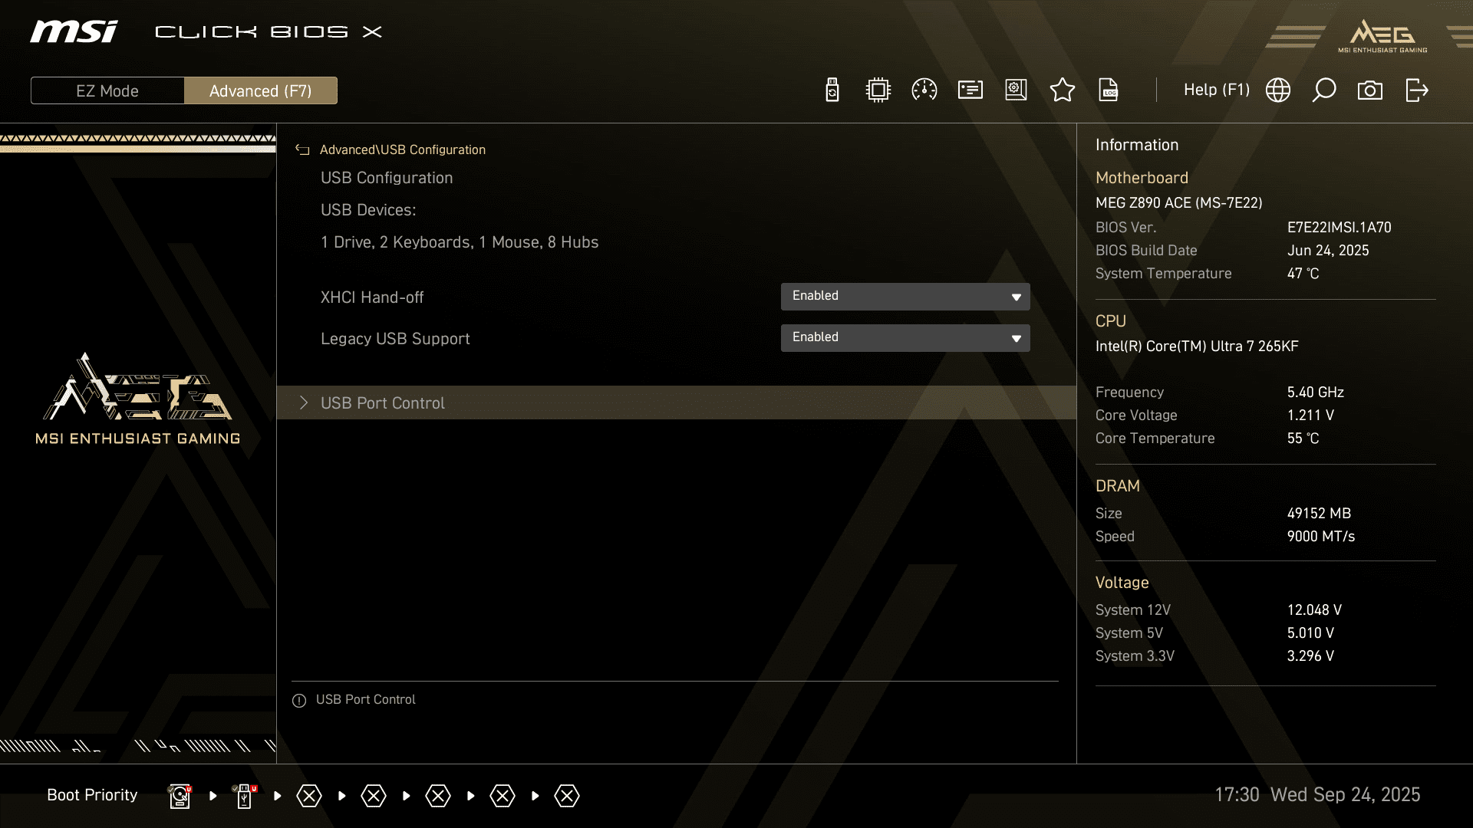Open search with the magnifier icon

click(x=1323, y=90)
